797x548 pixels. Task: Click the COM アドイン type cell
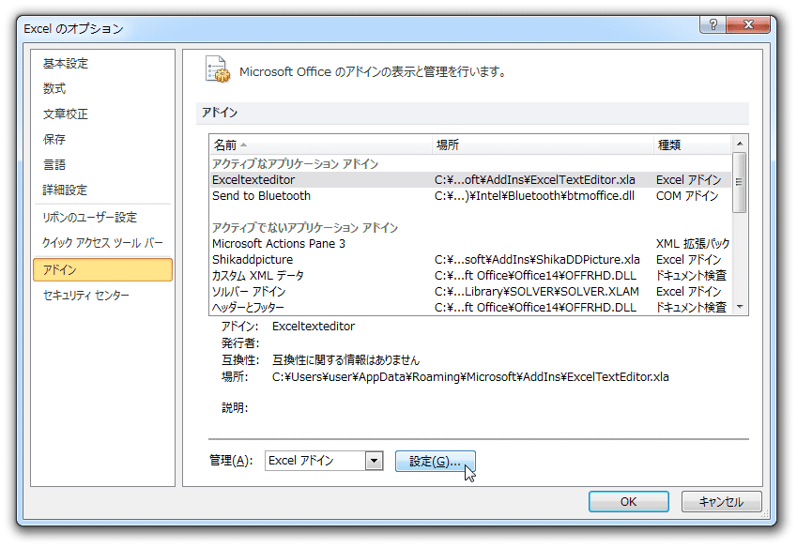[687, 196]
